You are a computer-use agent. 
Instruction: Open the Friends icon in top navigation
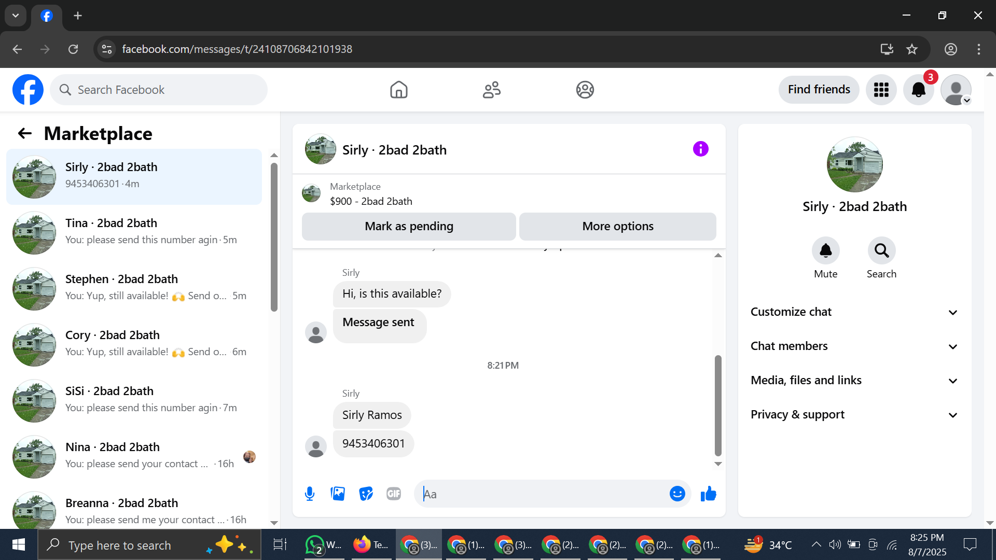click(x=492, y=90)
